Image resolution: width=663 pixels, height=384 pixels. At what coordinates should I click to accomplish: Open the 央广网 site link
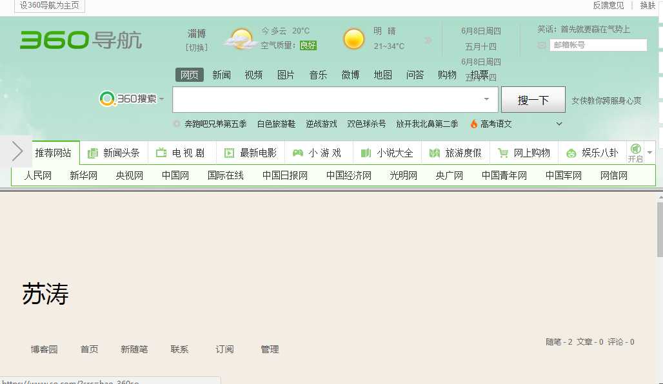coord(450,175)
